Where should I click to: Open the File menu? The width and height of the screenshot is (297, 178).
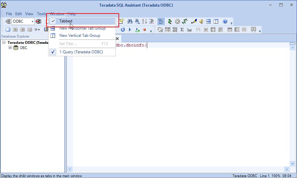[x=9, y=14]
